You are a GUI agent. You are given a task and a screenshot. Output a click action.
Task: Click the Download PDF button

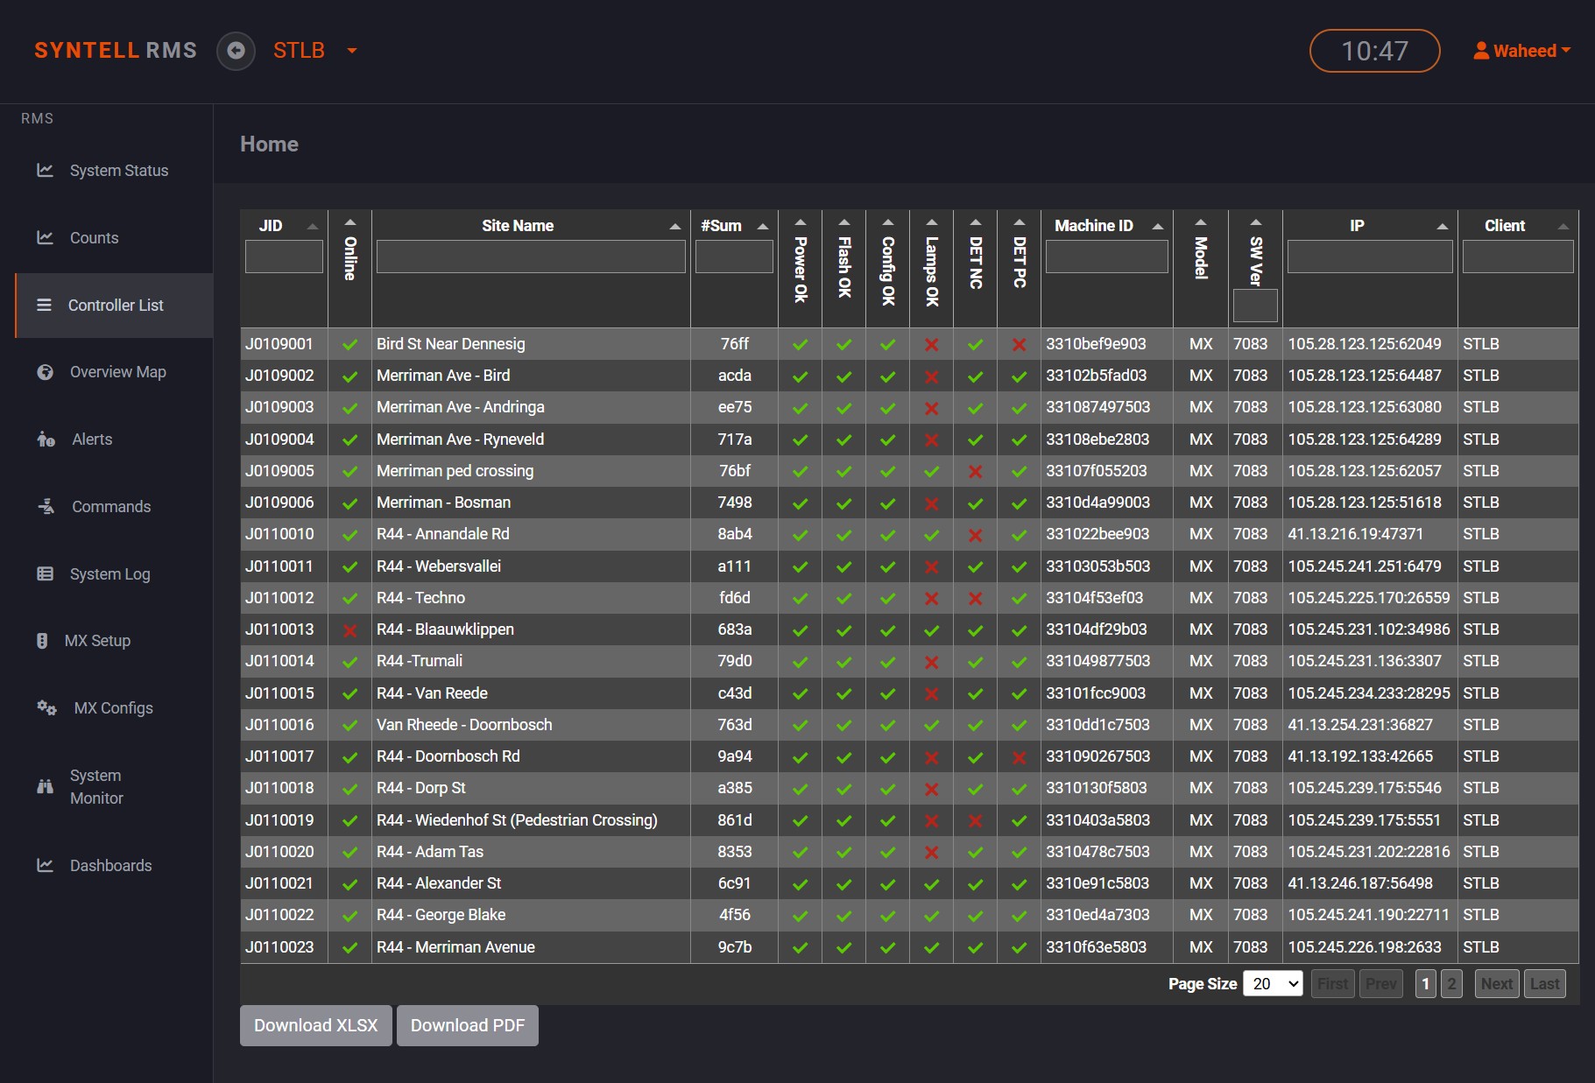pos(468,1024)
